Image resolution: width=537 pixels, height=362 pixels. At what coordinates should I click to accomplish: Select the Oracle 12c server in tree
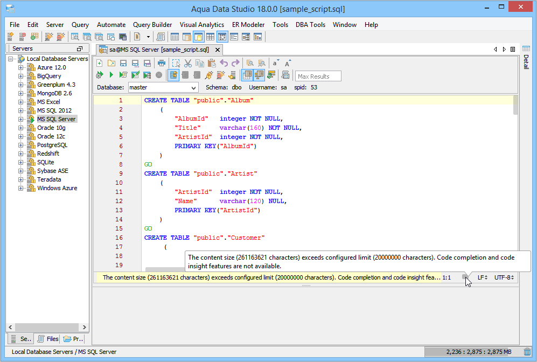pos(51,136)
